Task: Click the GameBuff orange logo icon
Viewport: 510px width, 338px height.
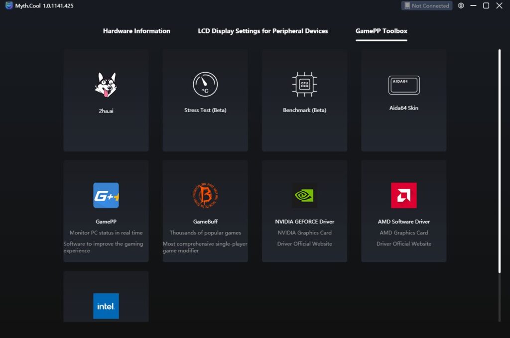Action: [x=205, y=195]
